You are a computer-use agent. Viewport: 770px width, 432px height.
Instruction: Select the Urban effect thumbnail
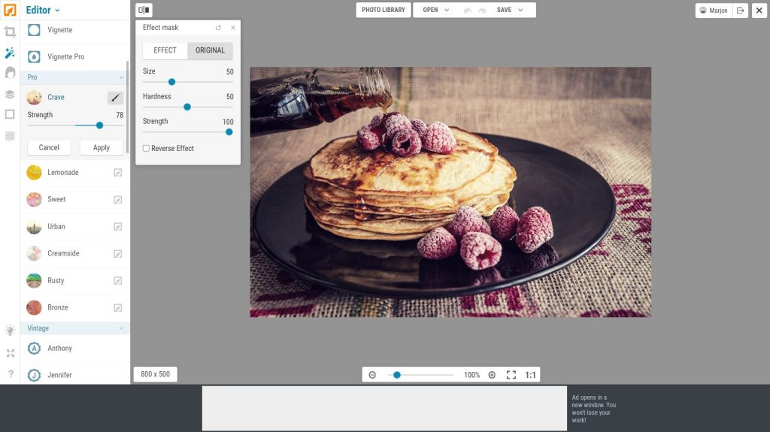pos(34,227)
